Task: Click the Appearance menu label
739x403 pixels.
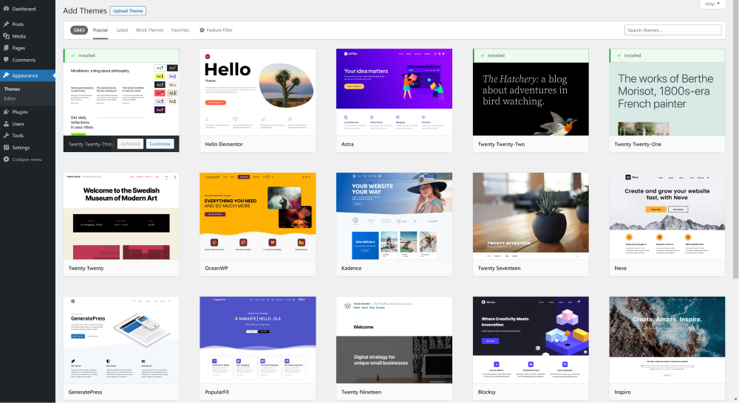Action: (x=25, y=75)
